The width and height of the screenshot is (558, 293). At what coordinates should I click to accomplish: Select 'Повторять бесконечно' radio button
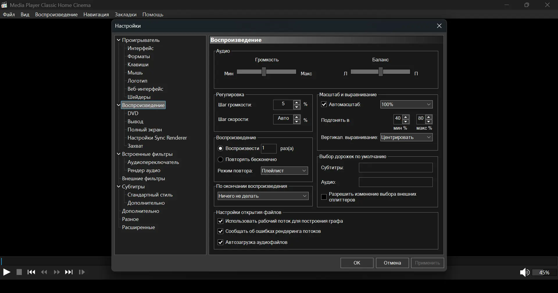point(221,159)
